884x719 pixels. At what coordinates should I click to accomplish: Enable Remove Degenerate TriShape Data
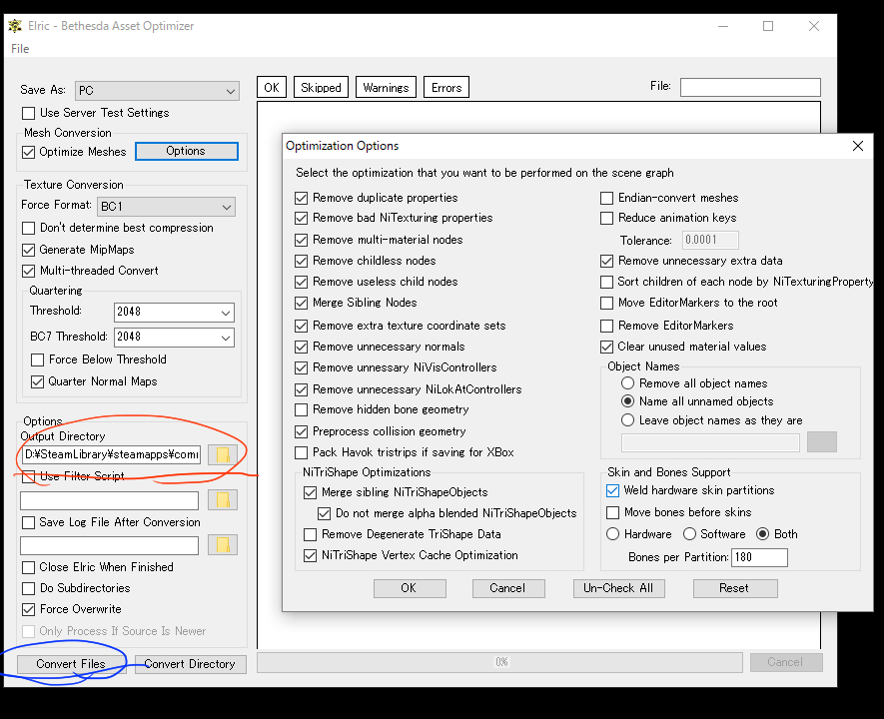[x=311, y=534]
